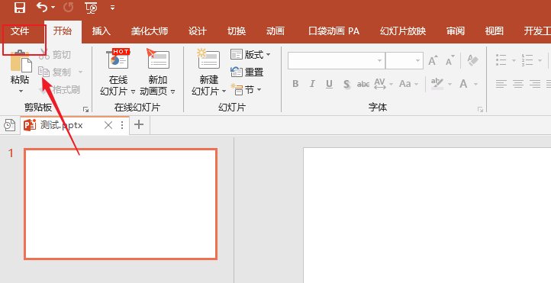This screenshot has height=283, width=551.
Task: Close the 测试.pptx document tab
Action: pyautogui.click(x=108, y=125)
